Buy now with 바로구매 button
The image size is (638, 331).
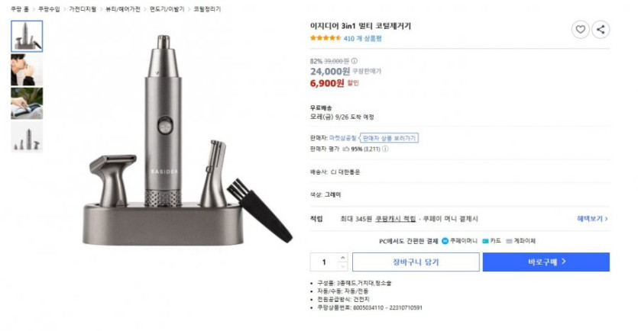(546, 262)
